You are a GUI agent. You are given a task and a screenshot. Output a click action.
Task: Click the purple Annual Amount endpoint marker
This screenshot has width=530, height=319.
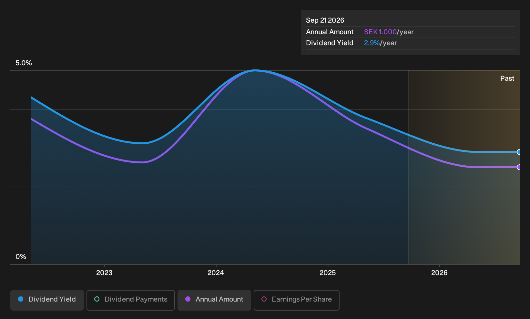[519, 167]
